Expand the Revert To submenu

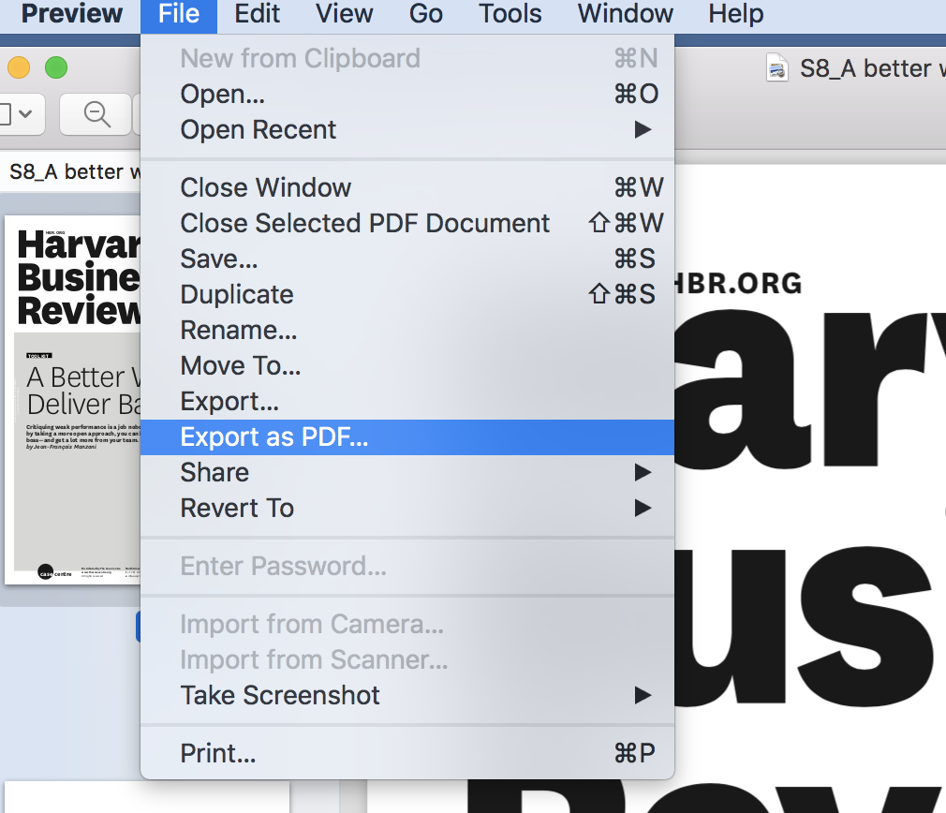click(x=407, y=508)
